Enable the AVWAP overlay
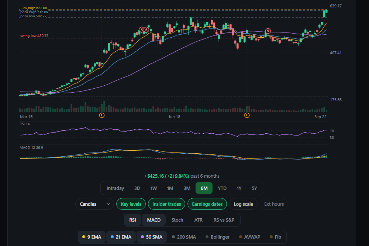Viewport: 369px width, 246px height. (x=249, y=237)
